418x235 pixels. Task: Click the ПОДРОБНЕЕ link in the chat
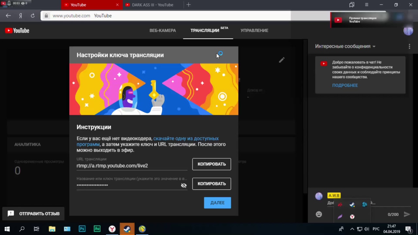click(345, 85)
